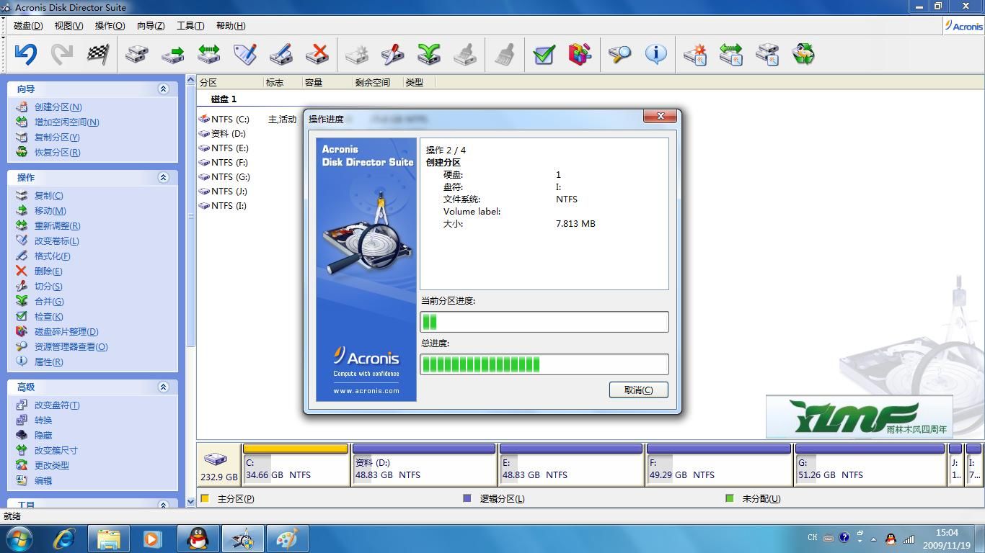Launch Create Partition wizard from toolbar
Screen dimensions: 985x553
(695, 54)
